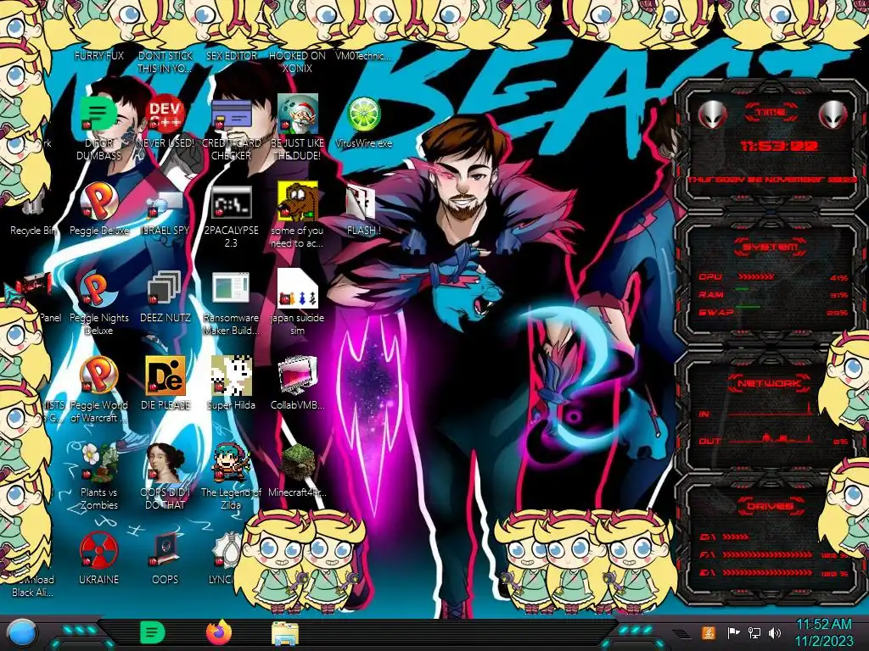Open the japan suicide sim icon
The image size is (869, 651).
[297, 288]
